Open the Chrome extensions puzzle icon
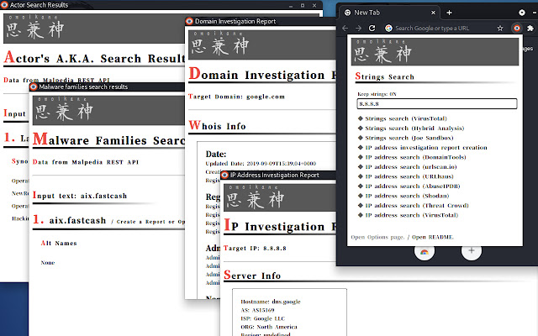Screen dimensions: 538x336 coord(530,28)
